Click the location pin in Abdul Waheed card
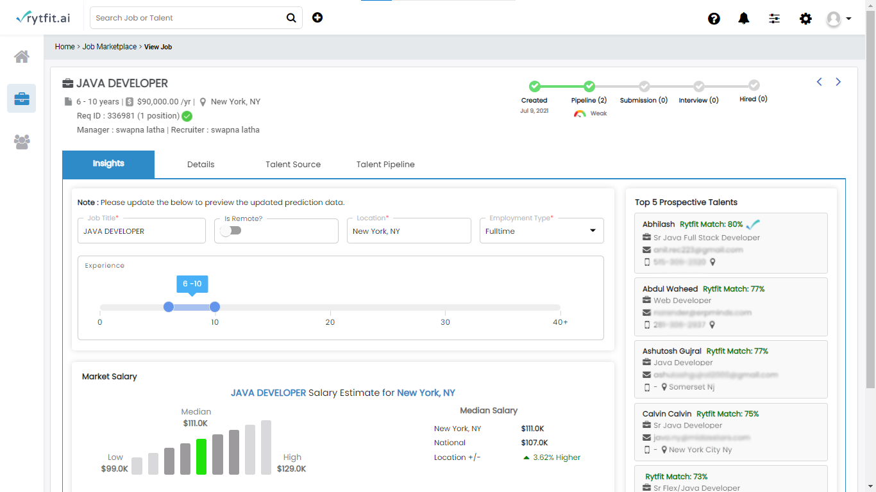The width and height of the screenshot is (876, 492). (x=712, y=325)
